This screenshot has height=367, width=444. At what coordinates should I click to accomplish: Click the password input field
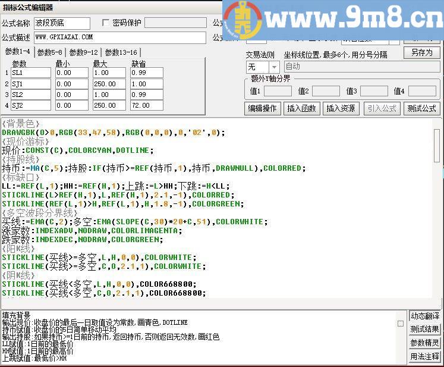[x=175, y=23]
